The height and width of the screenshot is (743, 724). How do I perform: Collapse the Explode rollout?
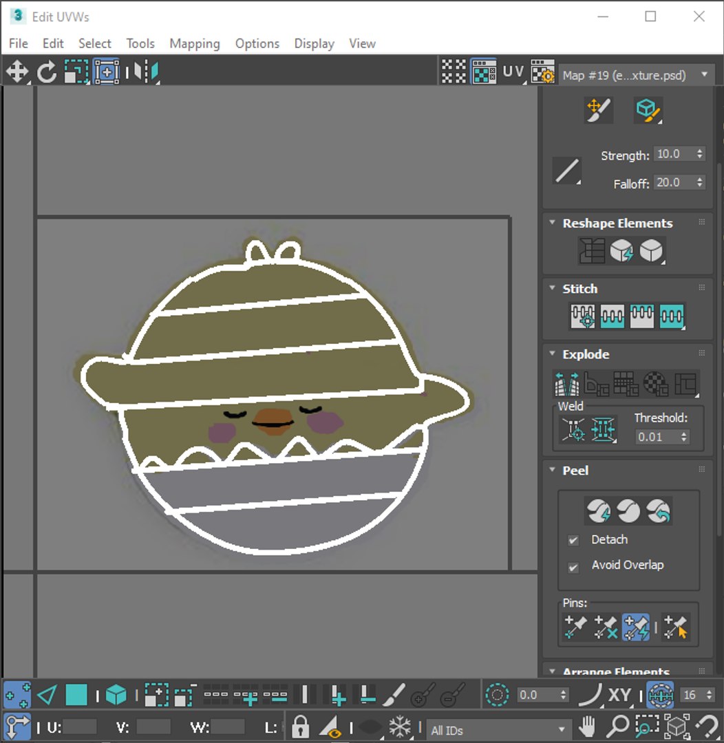coord(552,353)
